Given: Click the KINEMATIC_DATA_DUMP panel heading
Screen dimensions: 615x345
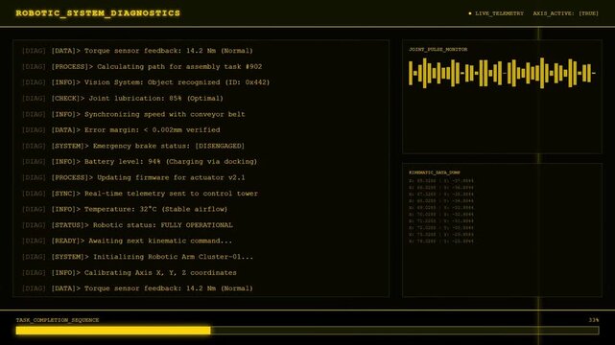Looking at the screenshot, I should coord(435,172).
